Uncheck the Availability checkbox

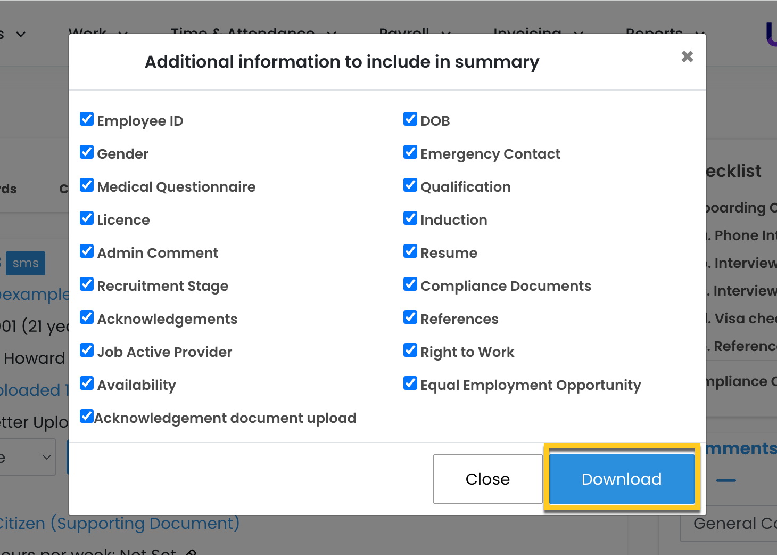(87, 383)
